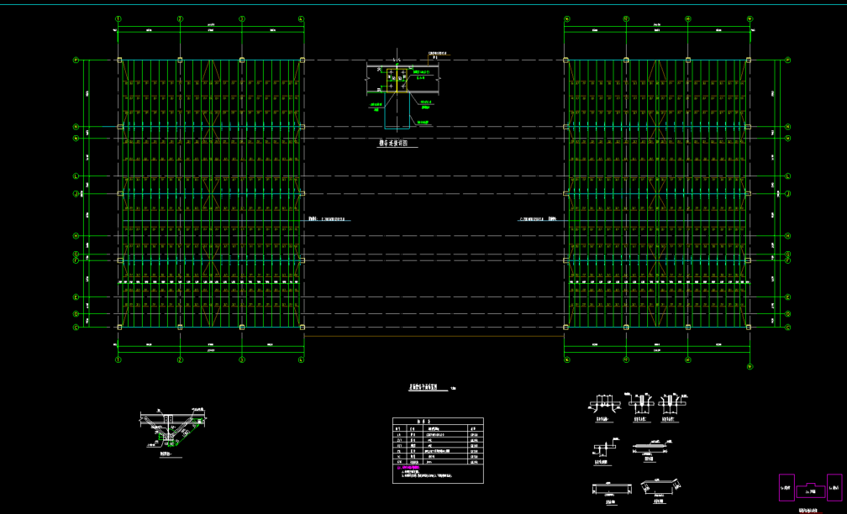Select the first weld detail in the top row
847x514 pixels.
[603, 404]
